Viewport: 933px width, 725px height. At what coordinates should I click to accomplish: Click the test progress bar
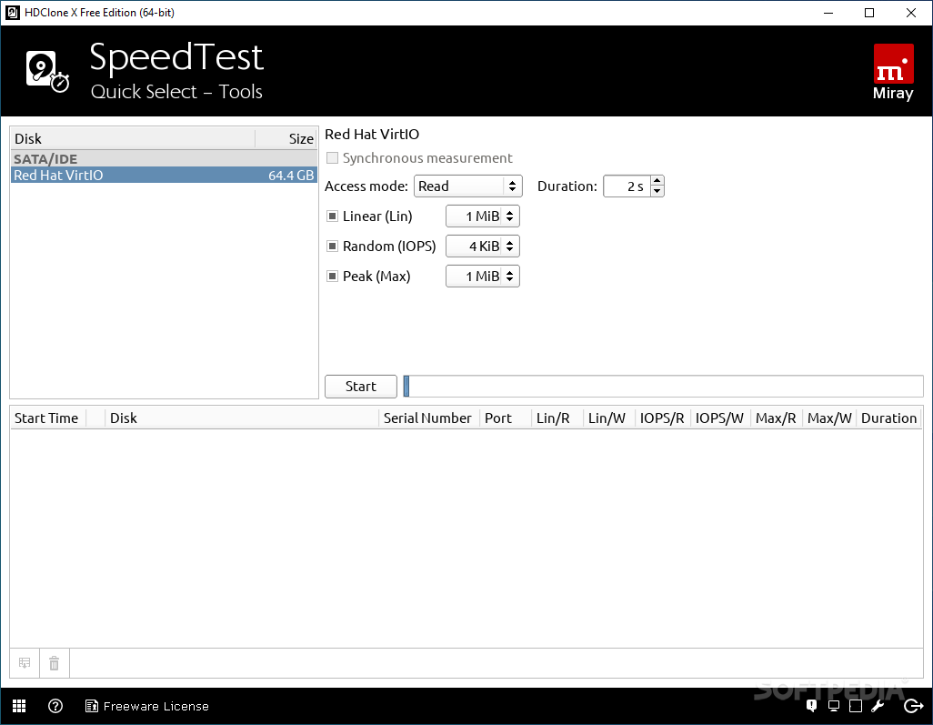coord(663,387)
